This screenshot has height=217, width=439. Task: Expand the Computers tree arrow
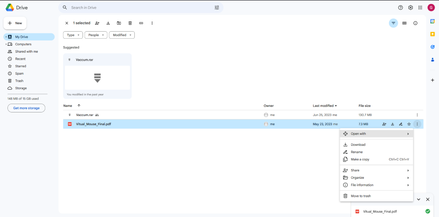(x=6, y=44)
